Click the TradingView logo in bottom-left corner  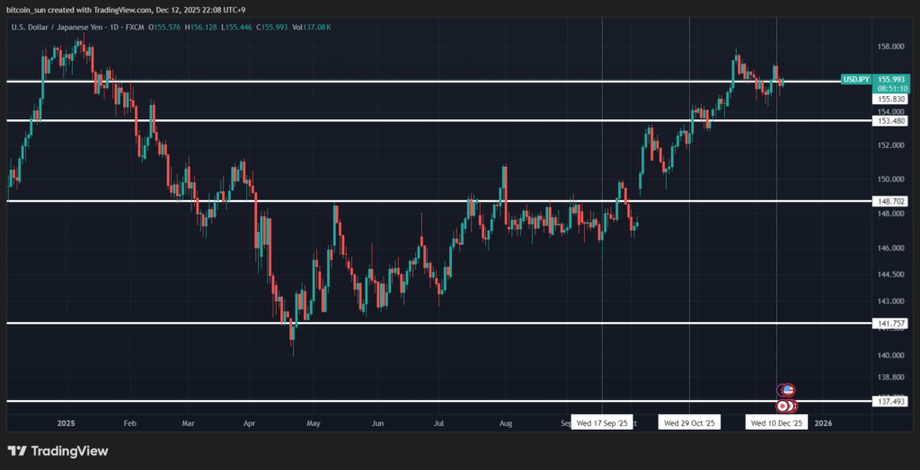57,450
